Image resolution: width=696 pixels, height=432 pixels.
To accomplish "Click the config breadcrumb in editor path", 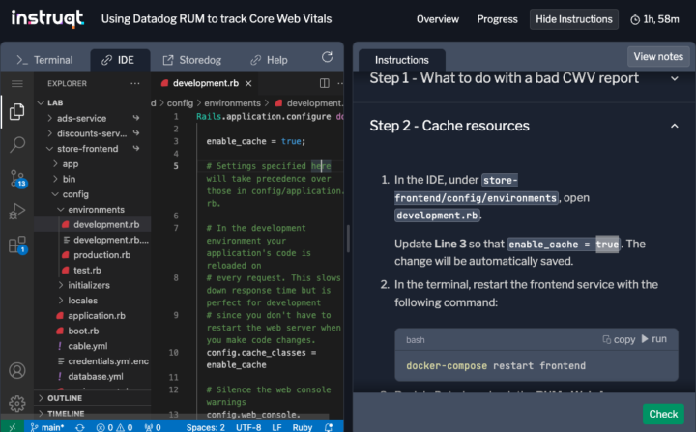I will (x=180, y=103).
